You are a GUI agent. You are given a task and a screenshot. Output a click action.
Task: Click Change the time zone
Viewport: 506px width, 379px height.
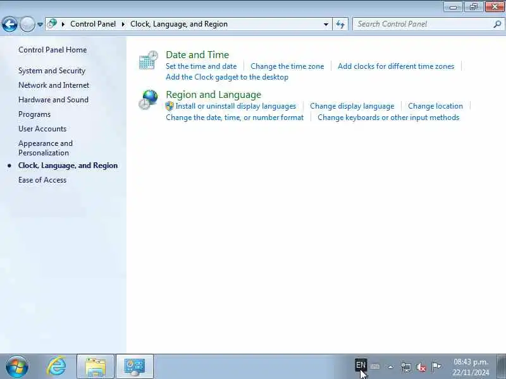[x=287, y=66]
